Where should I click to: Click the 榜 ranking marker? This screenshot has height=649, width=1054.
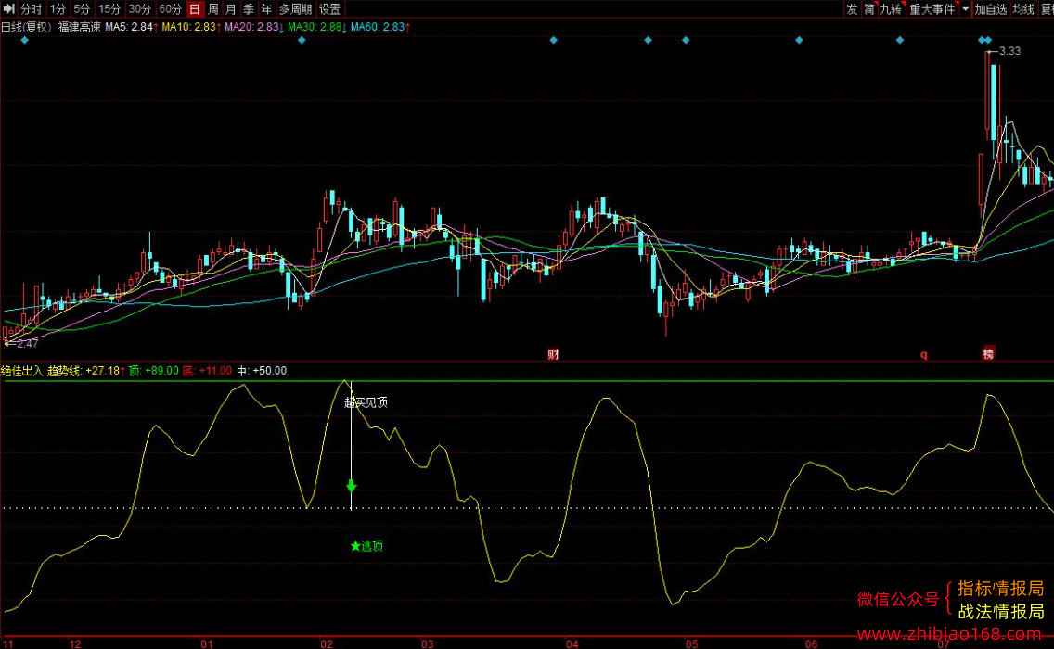[988, 353]
